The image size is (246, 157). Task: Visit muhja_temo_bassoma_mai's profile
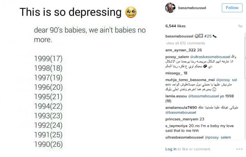[x=189, y=80]
